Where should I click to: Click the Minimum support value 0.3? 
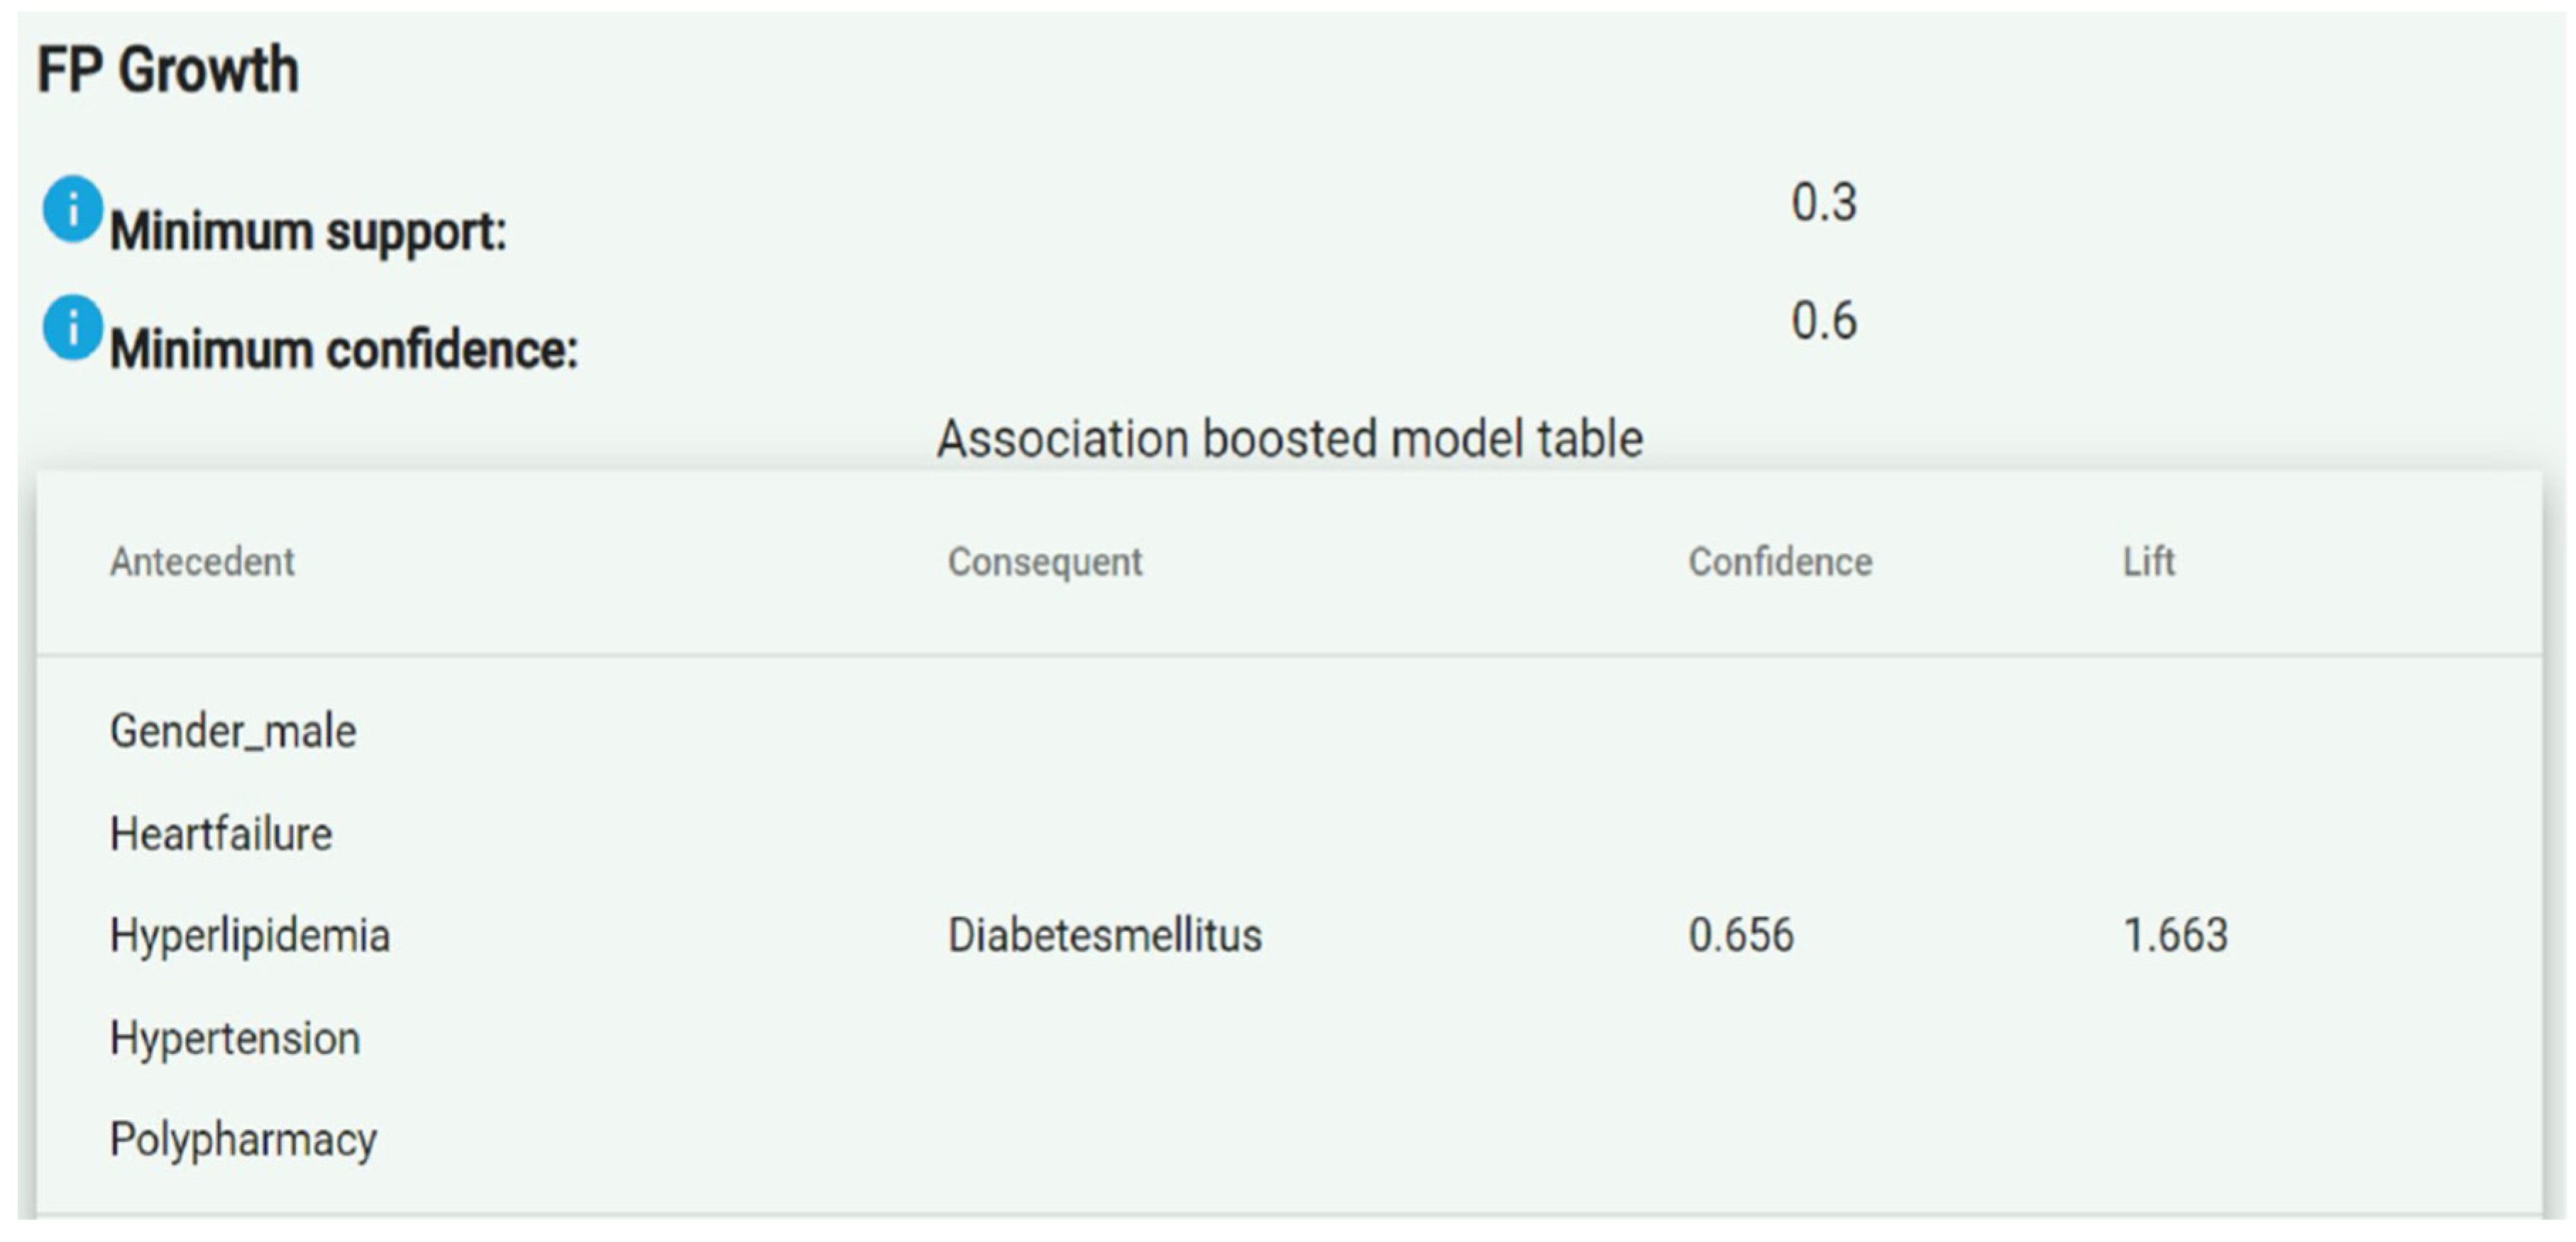(1823, 203)
